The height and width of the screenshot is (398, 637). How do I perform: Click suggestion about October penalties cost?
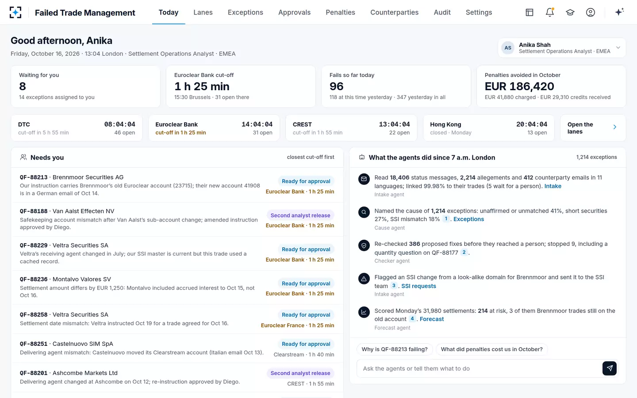(492, 349)
